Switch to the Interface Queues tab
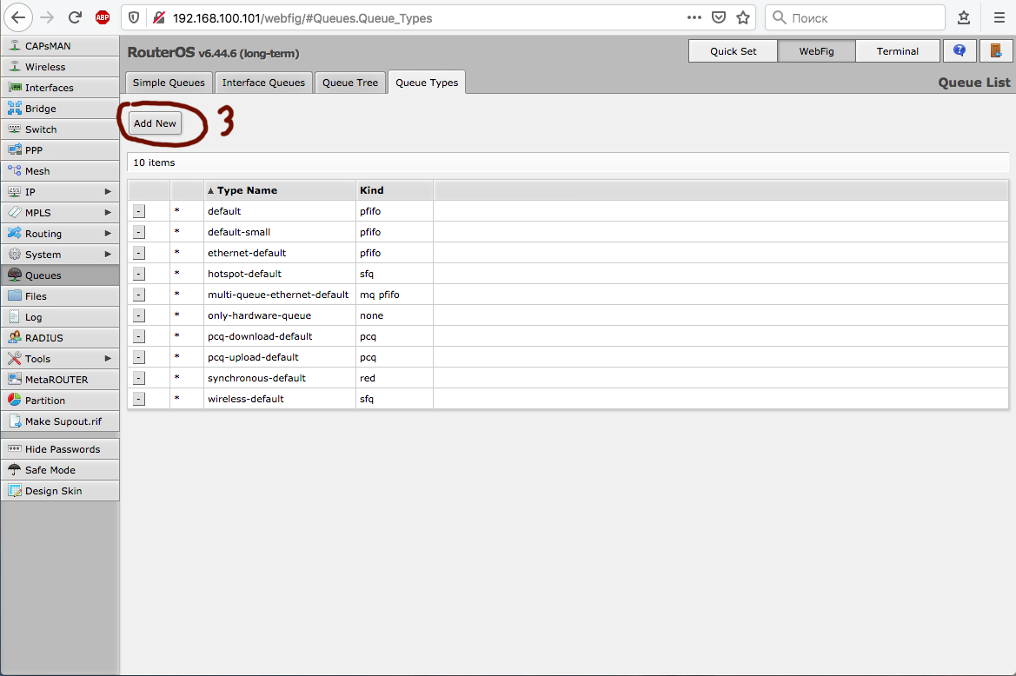 coord(263,83)
